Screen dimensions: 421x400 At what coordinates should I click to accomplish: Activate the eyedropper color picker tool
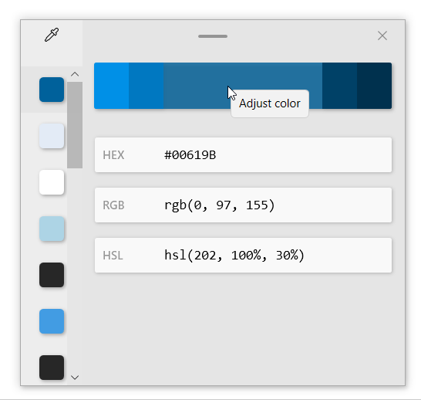[52, 35]
